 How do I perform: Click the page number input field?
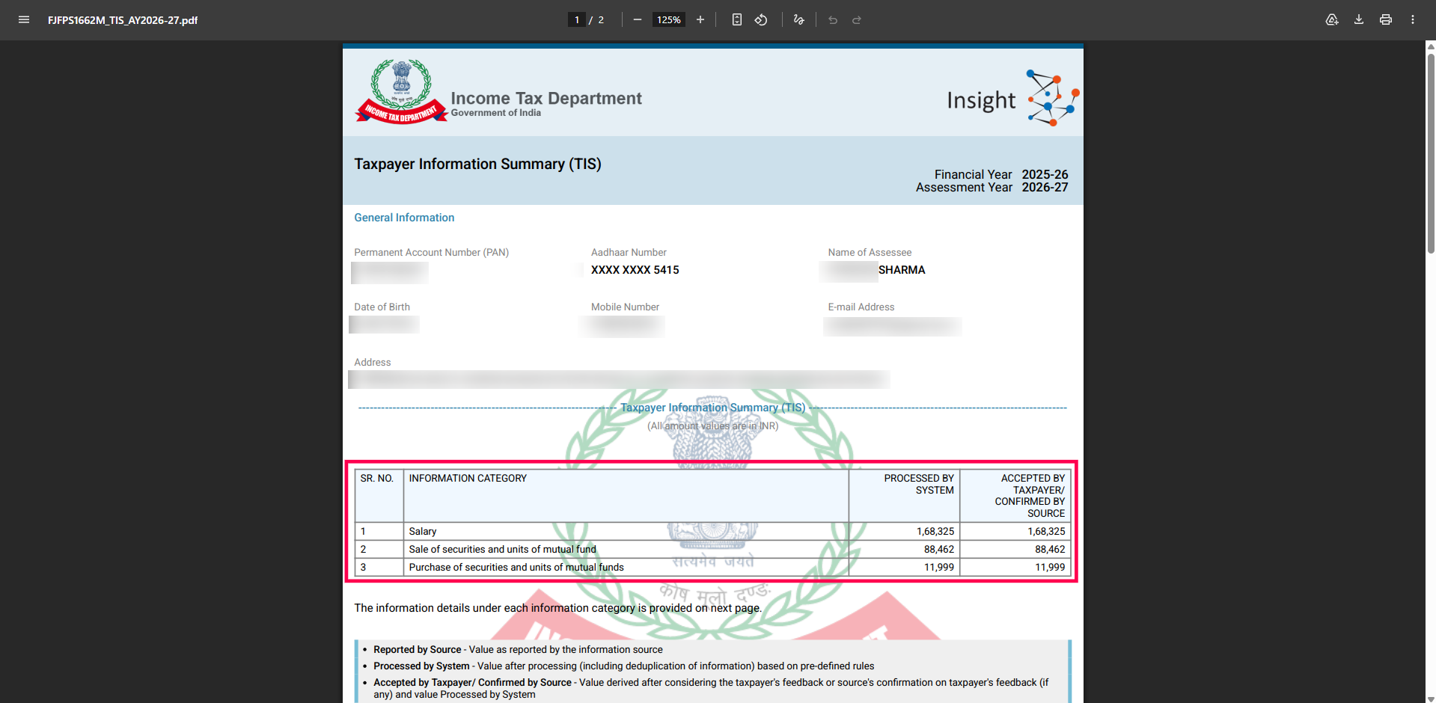(x=576, y=20)
